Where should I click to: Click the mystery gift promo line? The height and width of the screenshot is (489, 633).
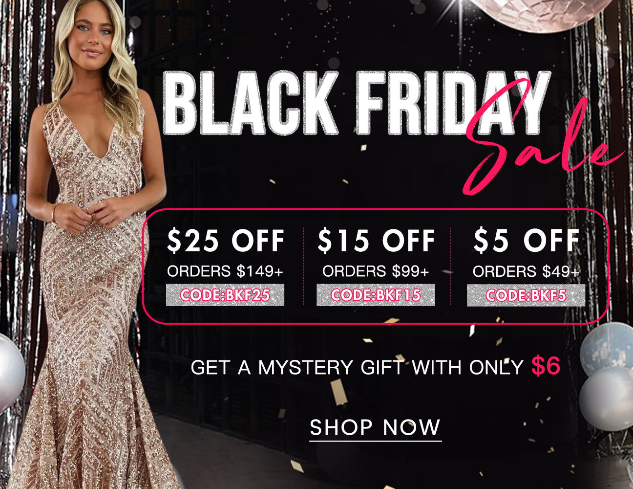(375, 367)
